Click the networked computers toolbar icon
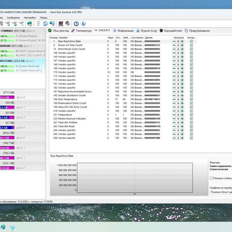The height and width of the screenshot is (232, 232). click(52, 24)
